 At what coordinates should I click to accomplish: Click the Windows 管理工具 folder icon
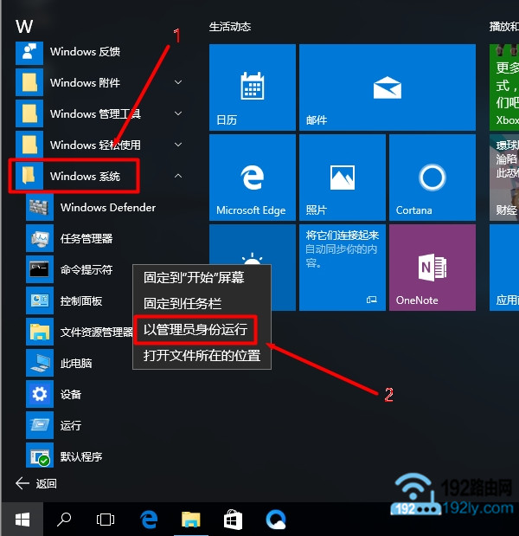(x=29, y=113)
